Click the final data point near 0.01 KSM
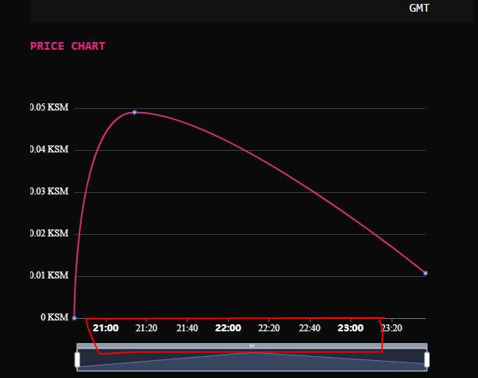 pyautogui.click(x=425, y=273)
